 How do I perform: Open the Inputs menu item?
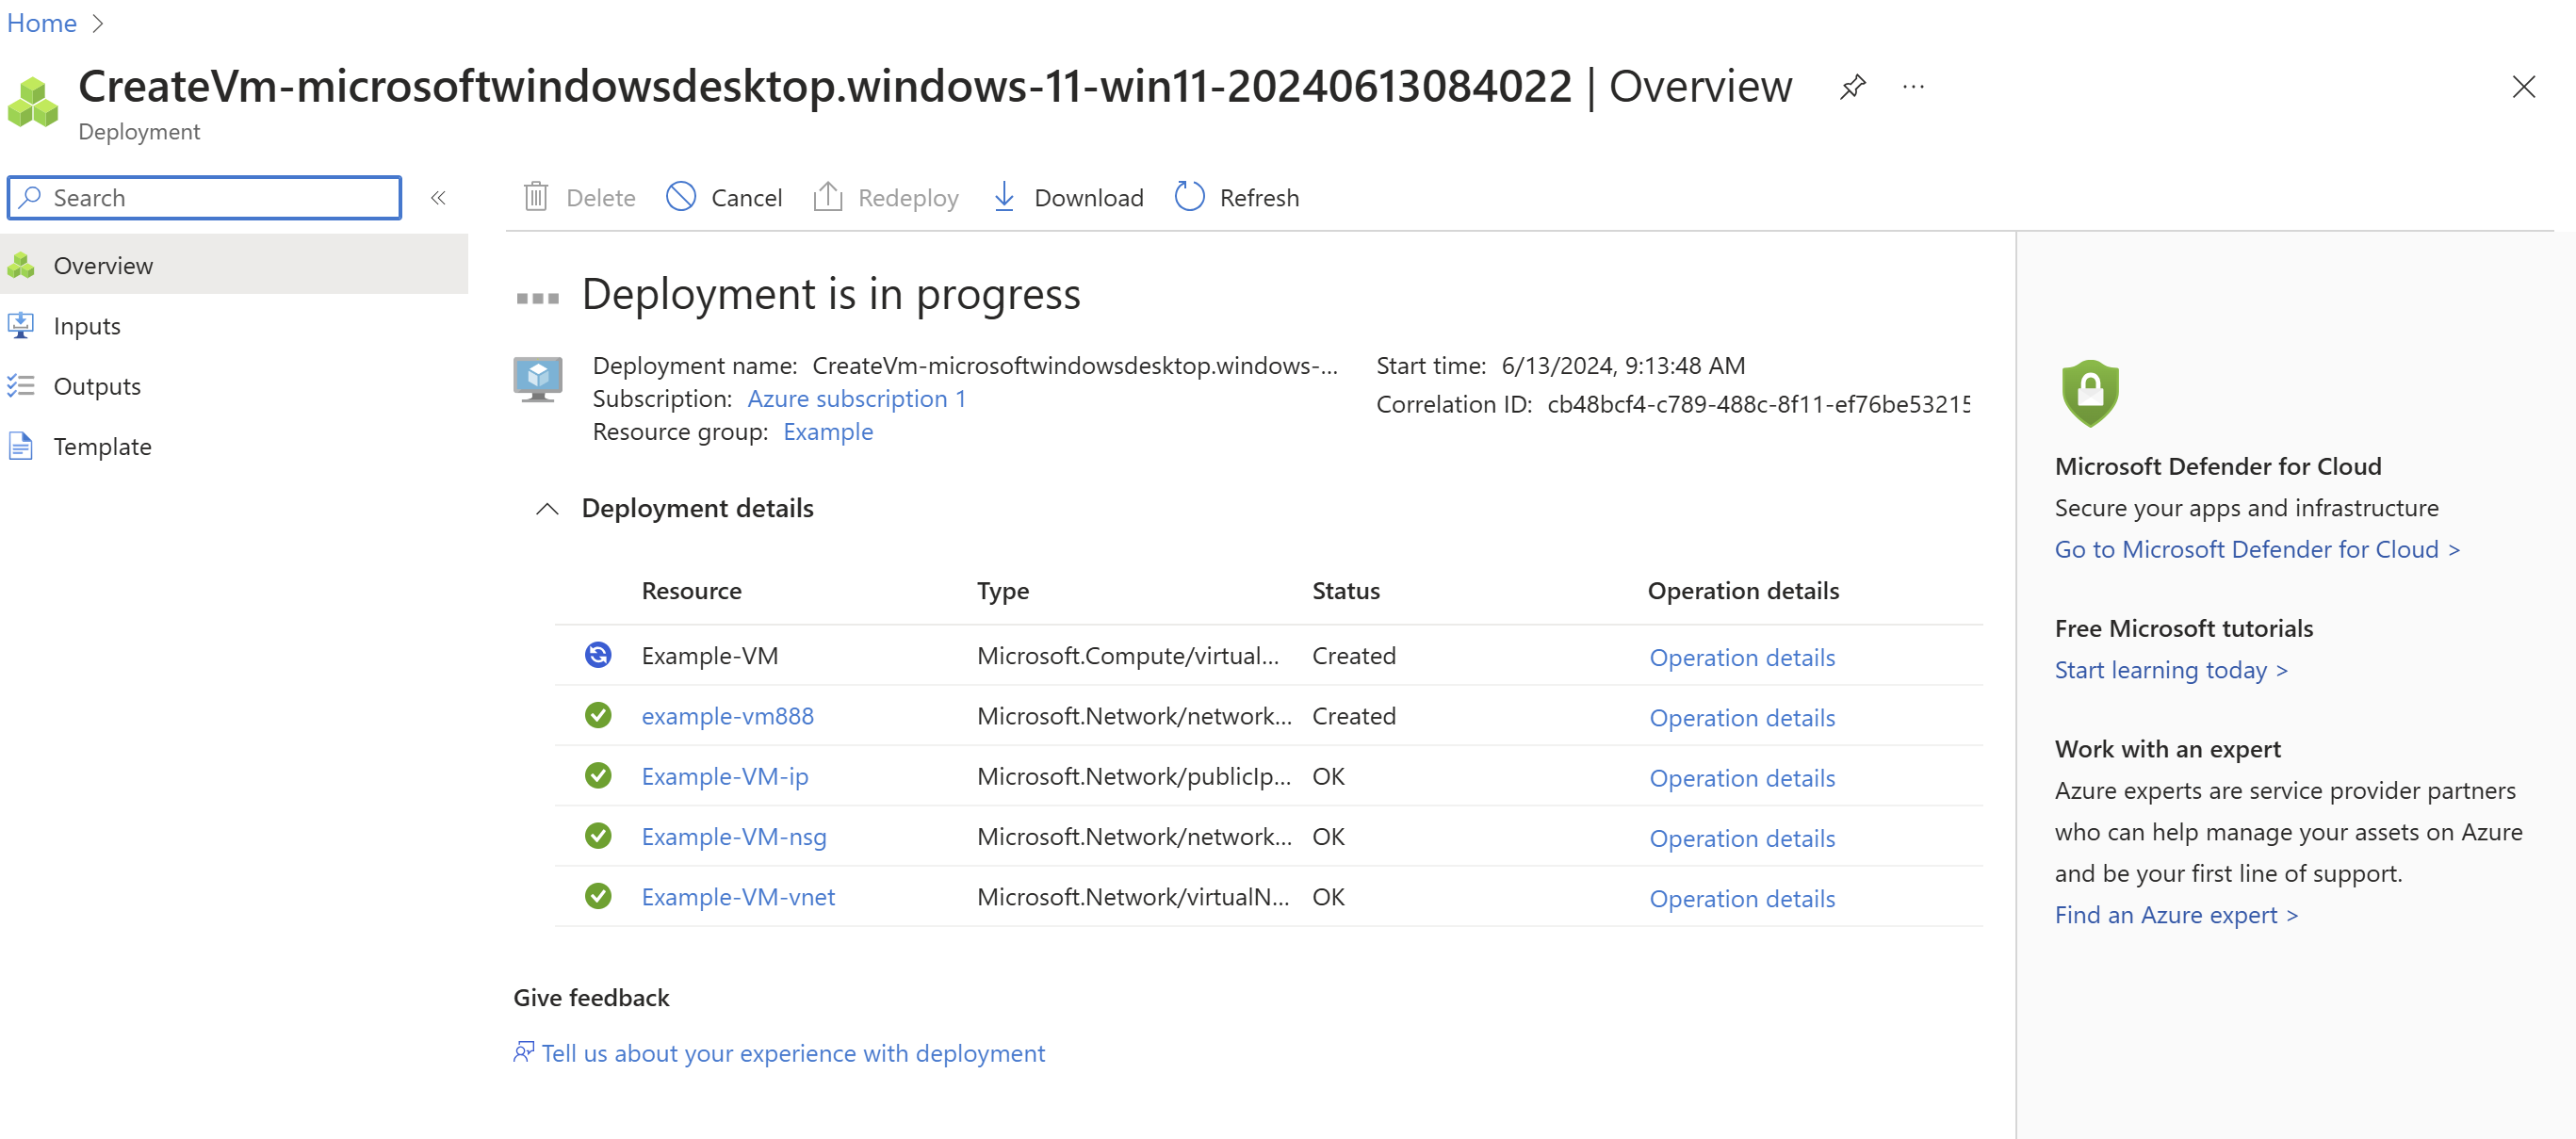pyautogui.click(x=87, y=326)
